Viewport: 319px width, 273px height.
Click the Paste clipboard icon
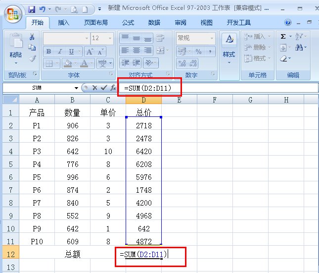pyautogui.click(x=16, y=41)
